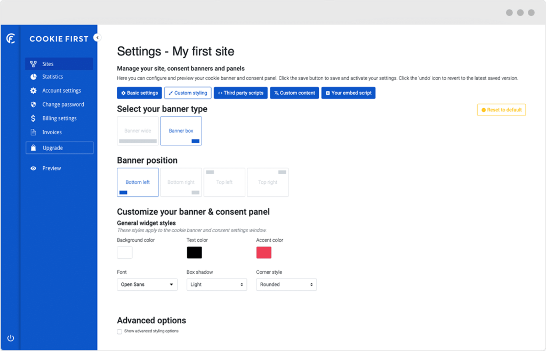Select the Banner wide banner type
The width and height of the screenshot is (546, 351).
[138, 130]
